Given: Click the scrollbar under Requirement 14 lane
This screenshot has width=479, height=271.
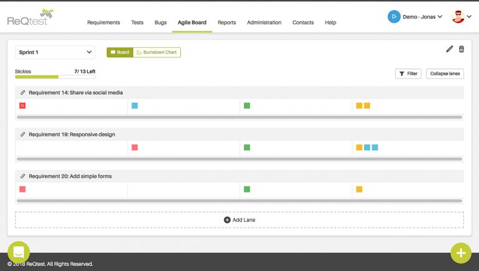Looking at the screenshot, I should pos(239,117).
